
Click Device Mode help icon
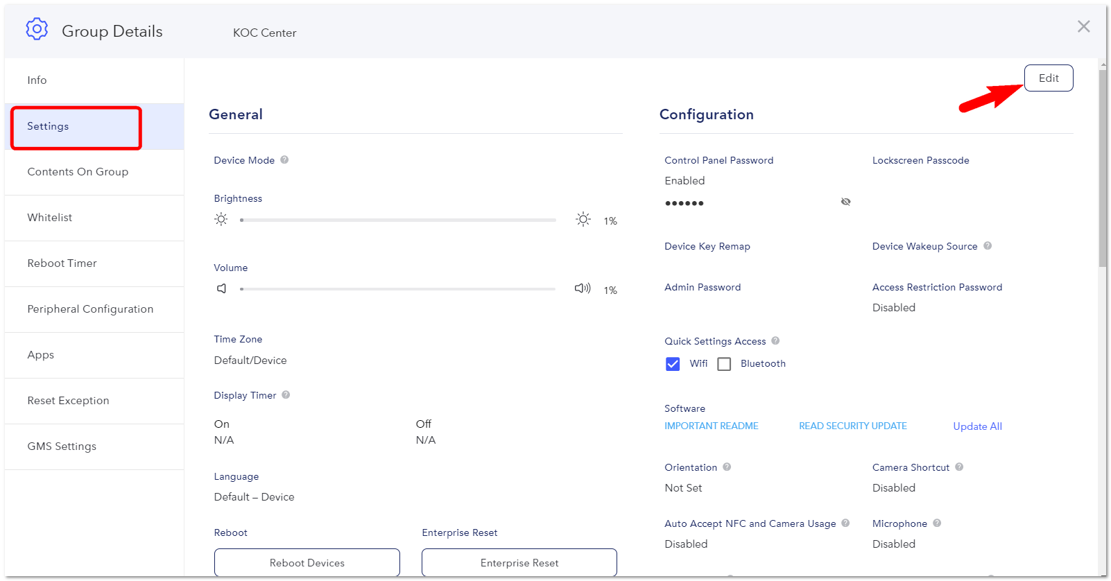[x=284, y=159]
